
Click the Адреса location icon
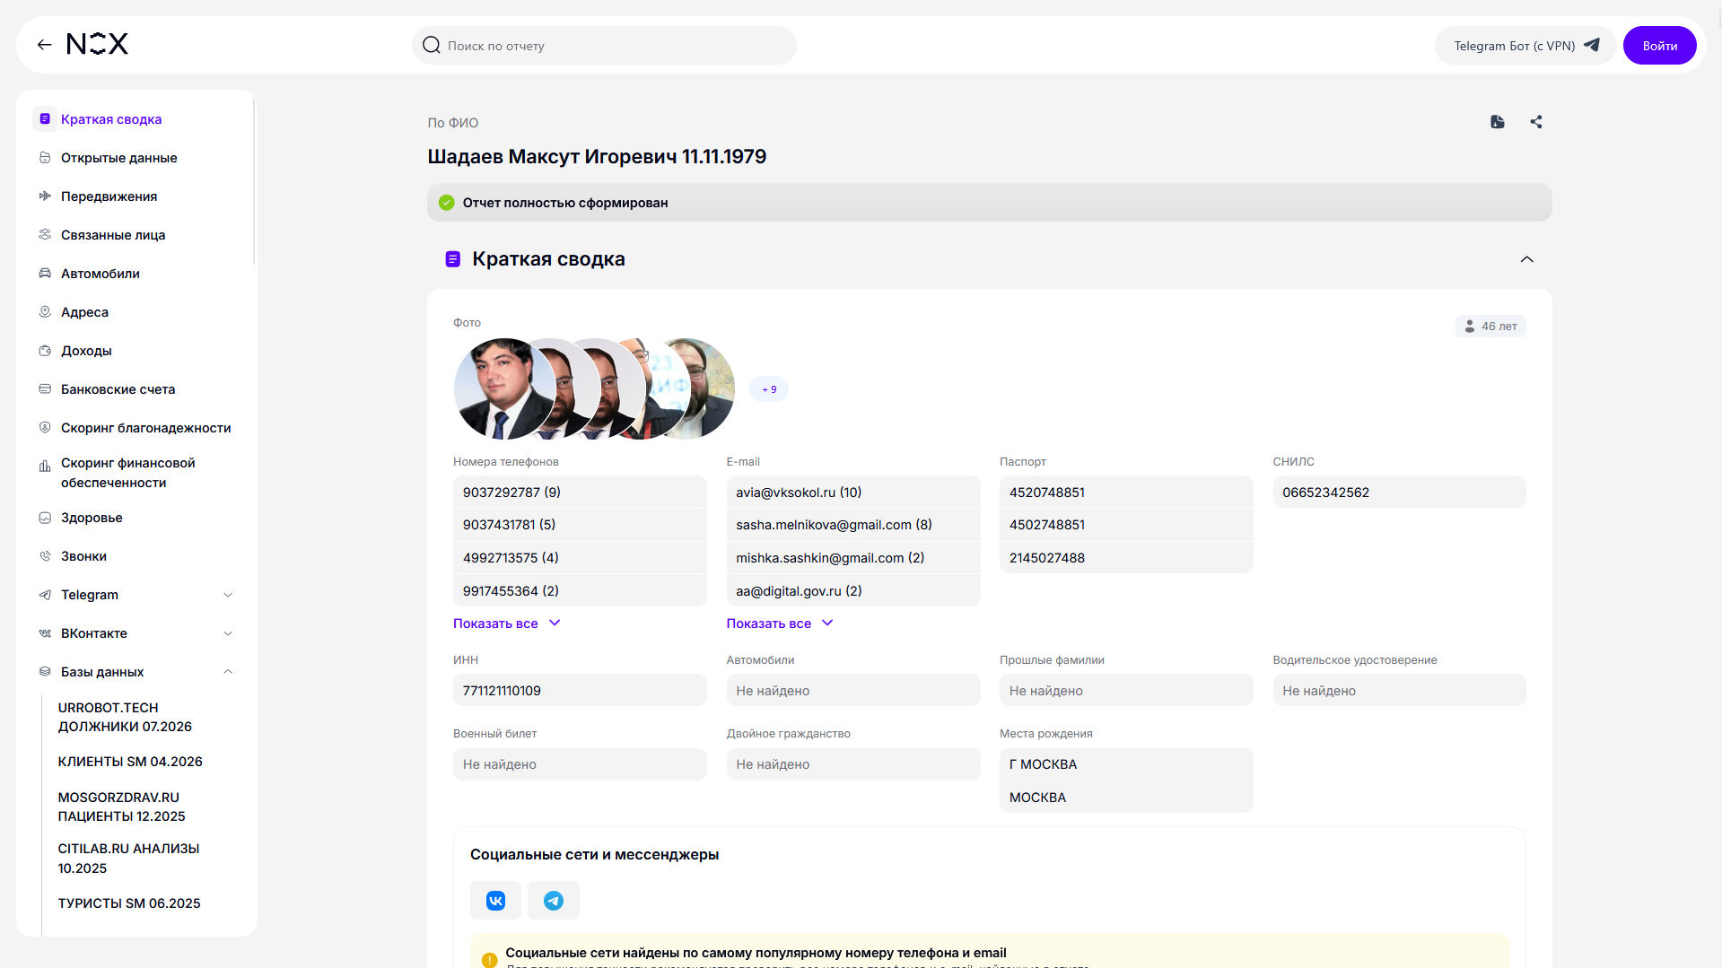point(45,311)
